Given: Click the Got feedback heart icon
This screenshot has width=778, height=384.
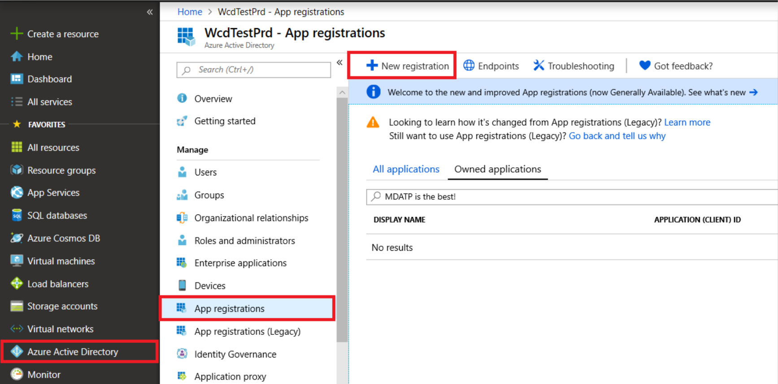Looking at the screenshot, I should [x=644, y=66].
